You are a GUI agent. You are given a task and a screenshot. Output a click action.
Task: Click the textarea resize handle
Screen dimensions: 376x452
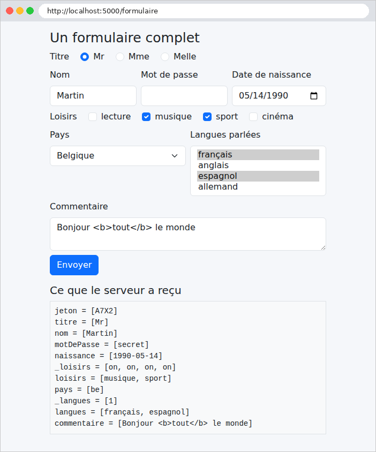click(323, 247)
